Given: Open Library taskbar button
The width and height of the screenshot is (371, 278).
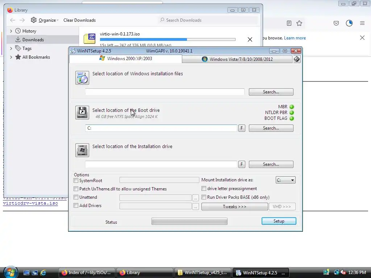Looking at the screenshot, I should 145,273.
